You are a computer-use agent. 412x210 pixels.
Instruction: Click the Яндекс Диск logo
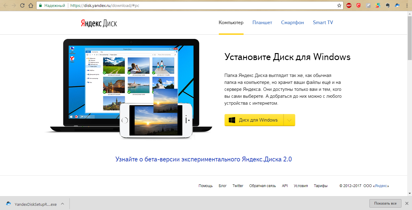tap(99, 23)
